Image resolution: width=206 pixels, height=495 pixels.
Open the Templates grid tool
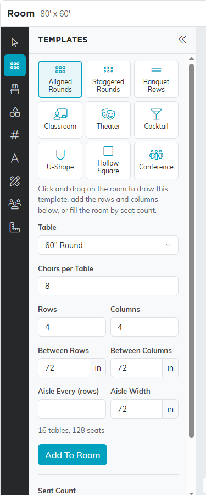[14, 65]
